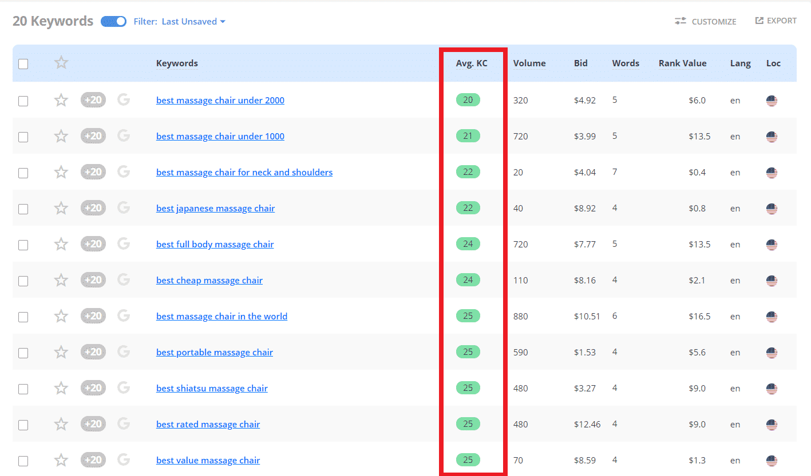
Task: Sort by the Avg. KC column header
Action: tap(472, 63)
